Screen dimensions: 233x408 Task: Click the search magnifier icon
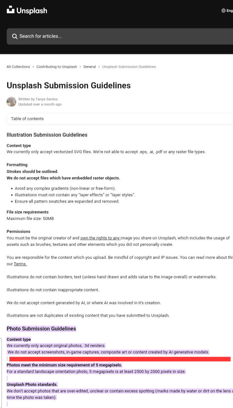click(x=15, y=36)
